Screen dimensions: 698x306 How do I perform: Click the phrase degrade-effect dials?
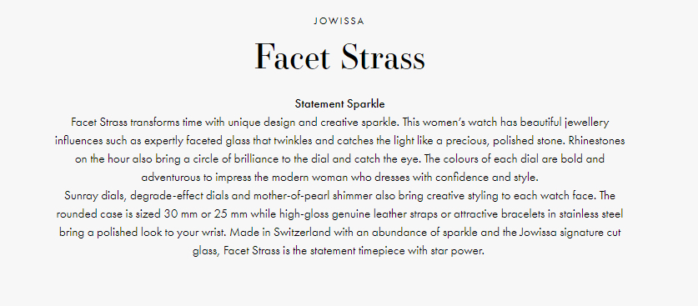click(173, 196)
